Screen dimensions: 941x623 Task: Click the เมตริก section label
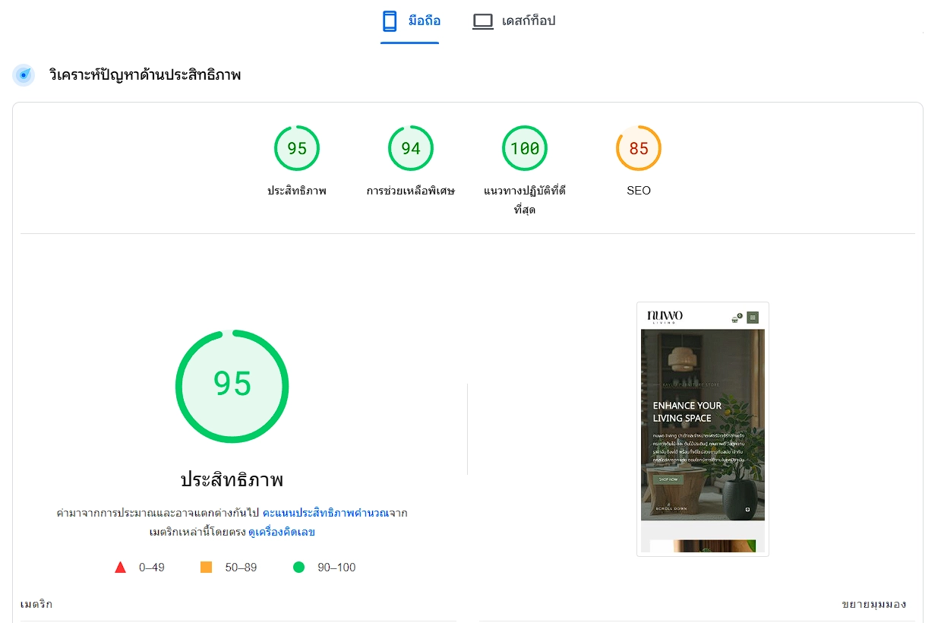[x=36, y=605]
